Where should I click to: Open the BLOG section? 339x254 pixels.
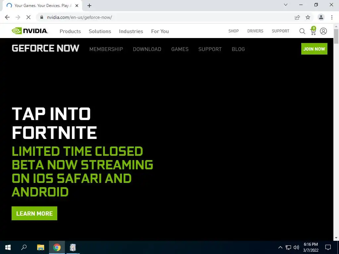238,49
